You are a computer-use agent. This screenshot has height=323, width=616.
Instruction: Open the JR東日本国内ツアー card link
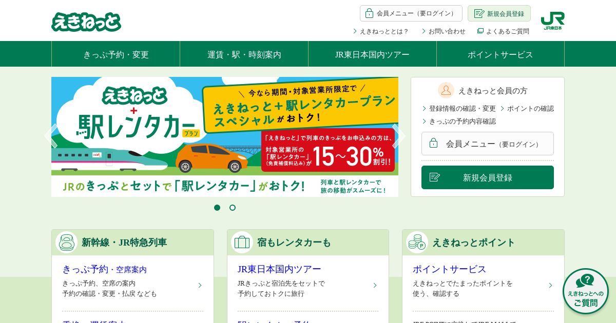point(279,269)
